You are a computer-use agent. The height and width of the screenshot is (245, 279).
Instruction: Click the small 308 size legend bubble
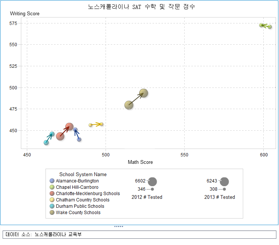224,189
